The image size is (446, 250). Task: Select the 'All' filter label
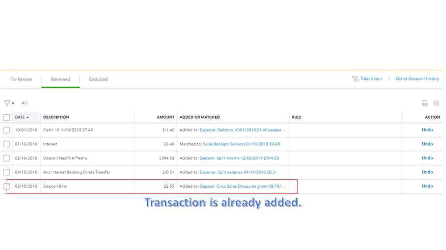coord(24,103)
